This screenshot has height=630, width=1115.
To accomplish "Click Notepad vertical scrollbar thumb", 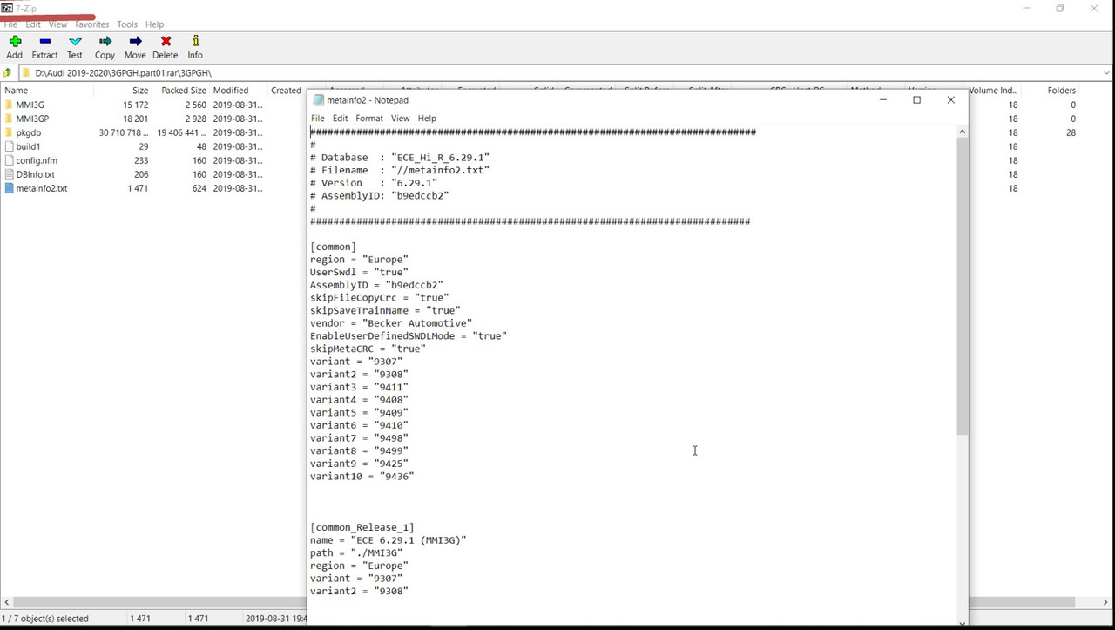I will [963, 286].
